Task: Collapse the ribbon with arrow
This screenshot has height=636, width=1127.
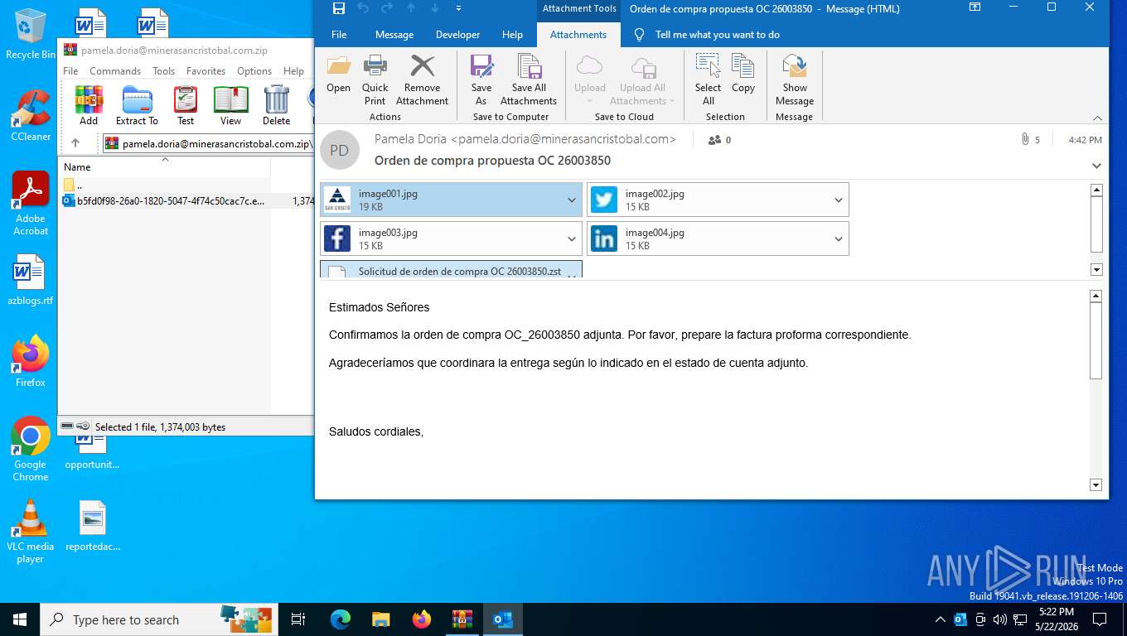Action: tap(1098, 118)
